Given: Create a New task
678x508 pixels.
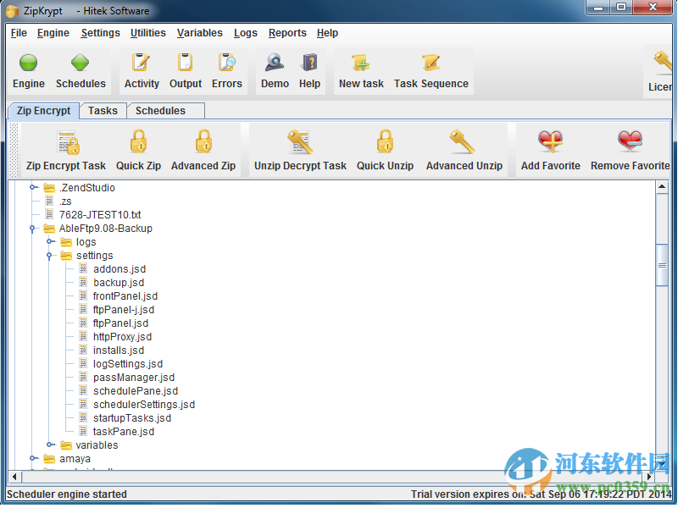Looking at the screenshot, I should [x=361, y=70].
